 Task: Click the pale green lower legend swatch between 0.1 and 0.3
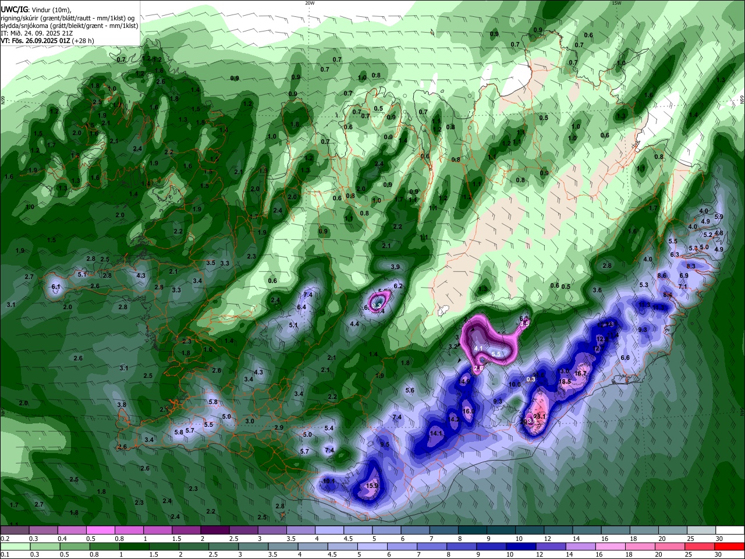15,547
